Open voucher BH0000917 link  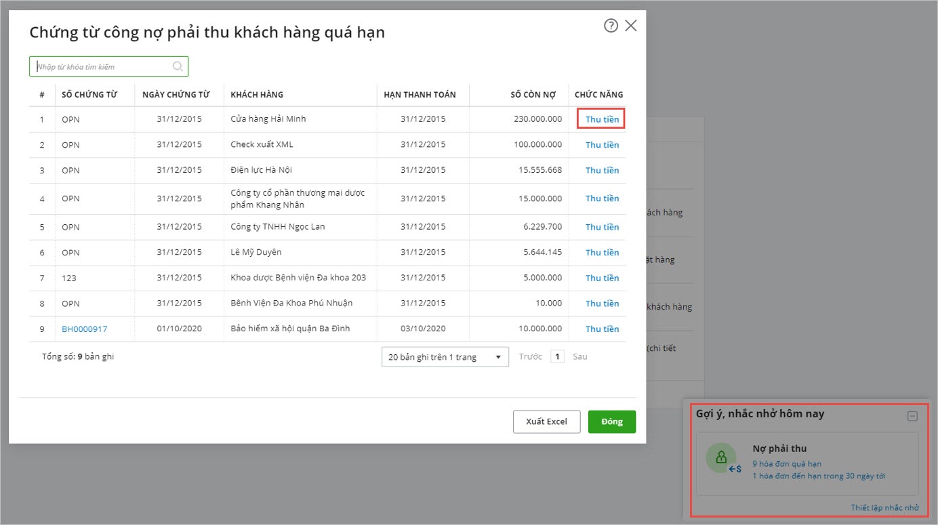tap(84, 329)
